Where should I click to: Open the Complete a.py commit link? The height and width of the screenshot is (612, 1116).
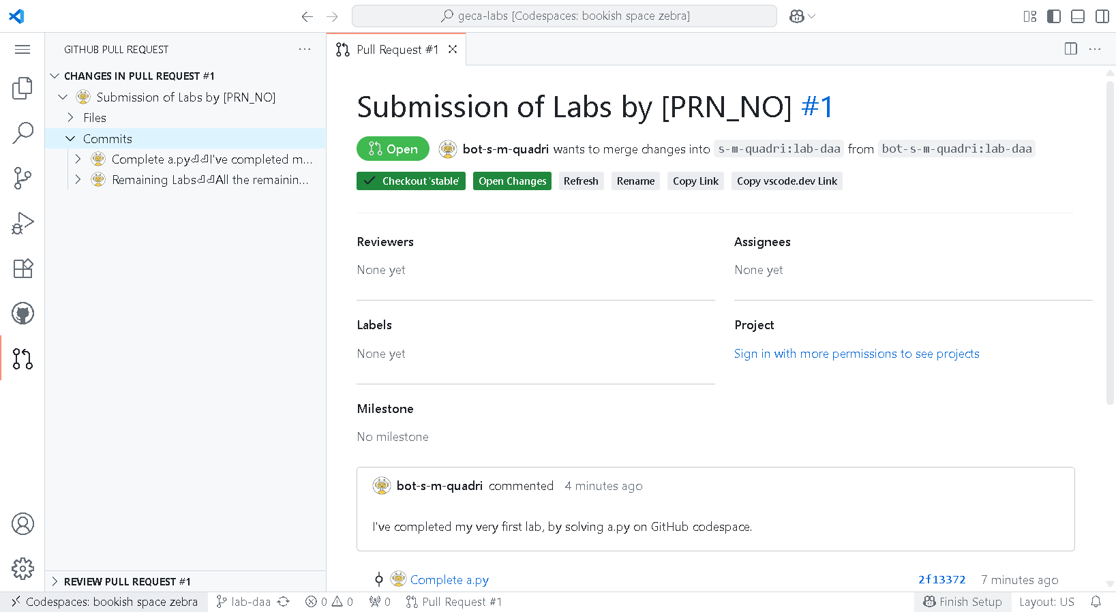pyautogui.click(x=449, y=580)
